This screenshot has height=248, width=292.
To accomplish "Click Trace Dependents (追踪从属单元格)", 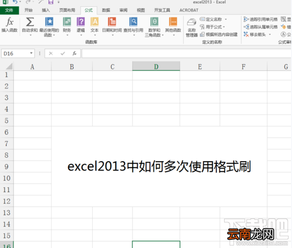I will (260, 27).
